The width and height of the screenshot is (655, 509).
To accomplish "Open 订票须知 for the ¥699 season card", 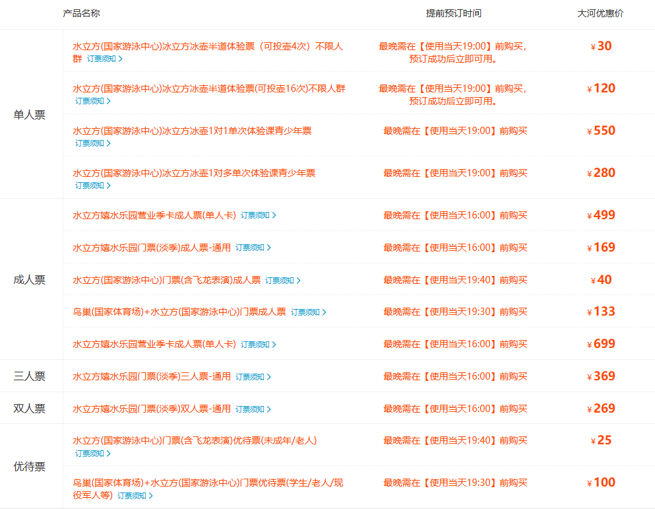I will click(258, 345).
